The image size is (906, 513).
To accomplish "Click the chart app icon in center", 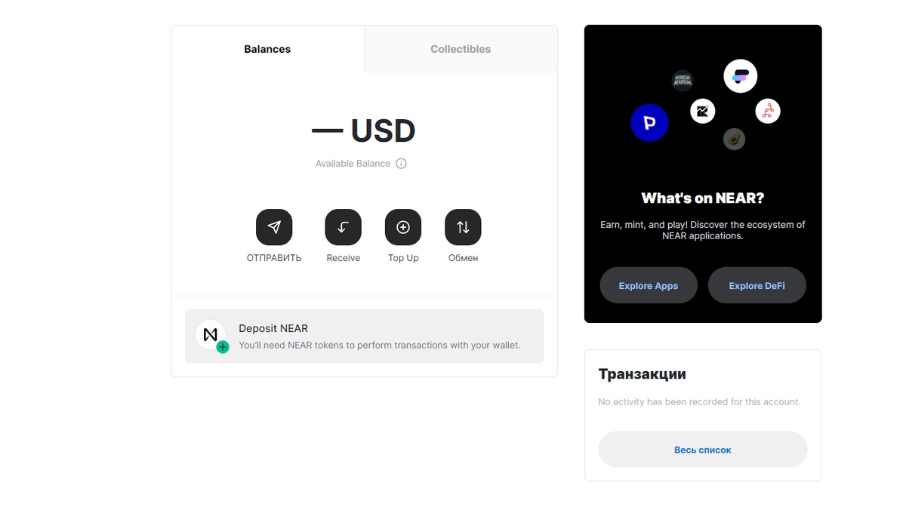I will pos(702,112).
